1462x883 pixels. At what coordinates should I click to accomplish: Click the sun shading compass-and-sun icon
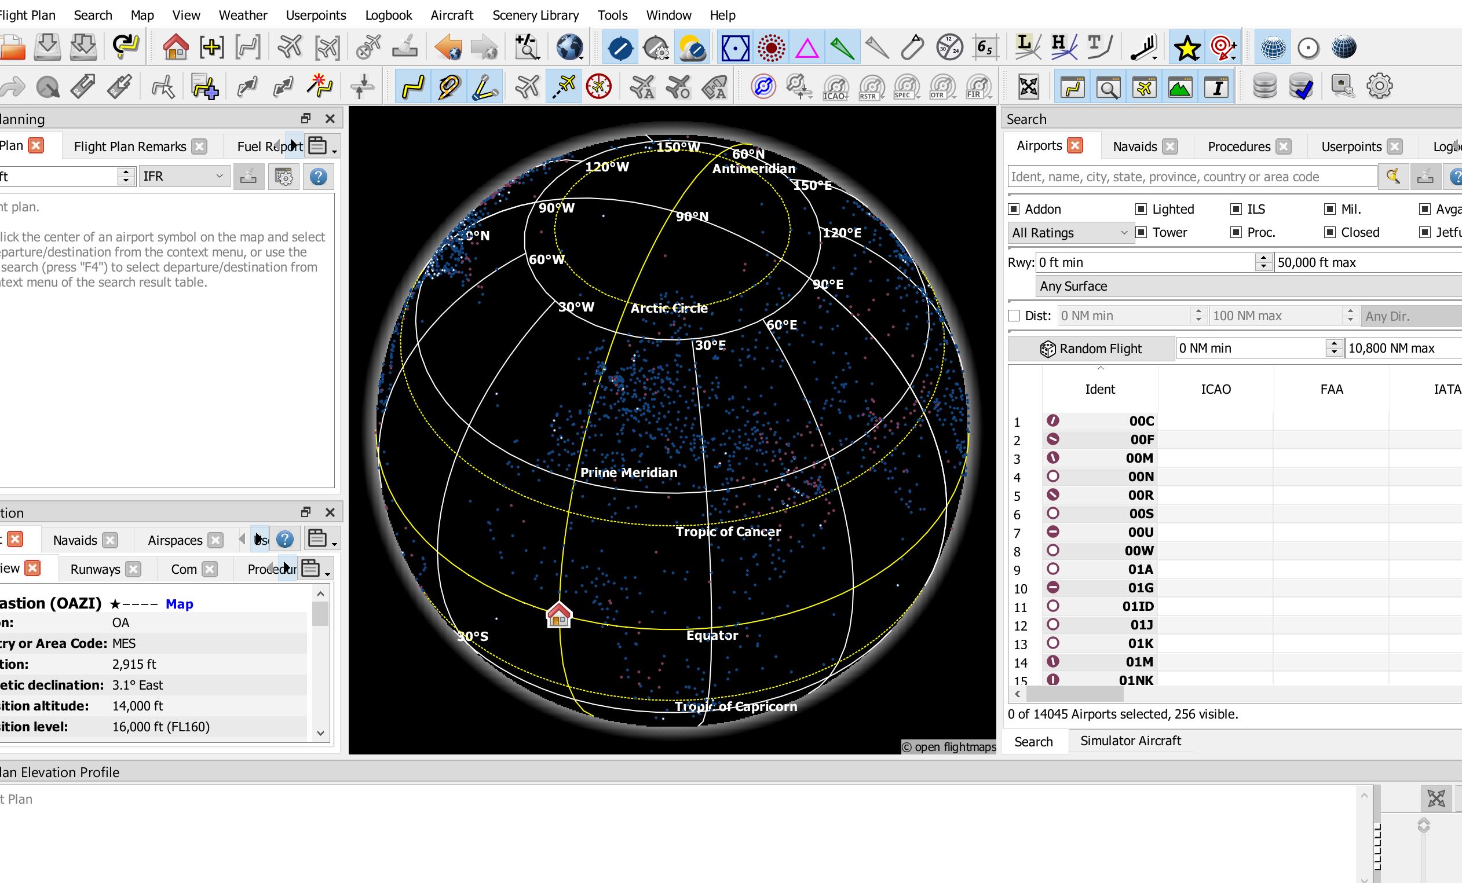pos(692,47)
